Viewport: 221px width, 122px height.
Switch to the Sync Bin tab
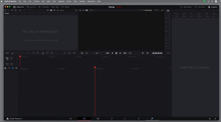31,7
